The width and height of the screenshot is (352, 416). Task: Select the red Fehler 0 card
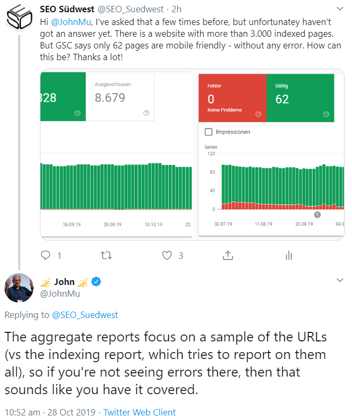232,98
